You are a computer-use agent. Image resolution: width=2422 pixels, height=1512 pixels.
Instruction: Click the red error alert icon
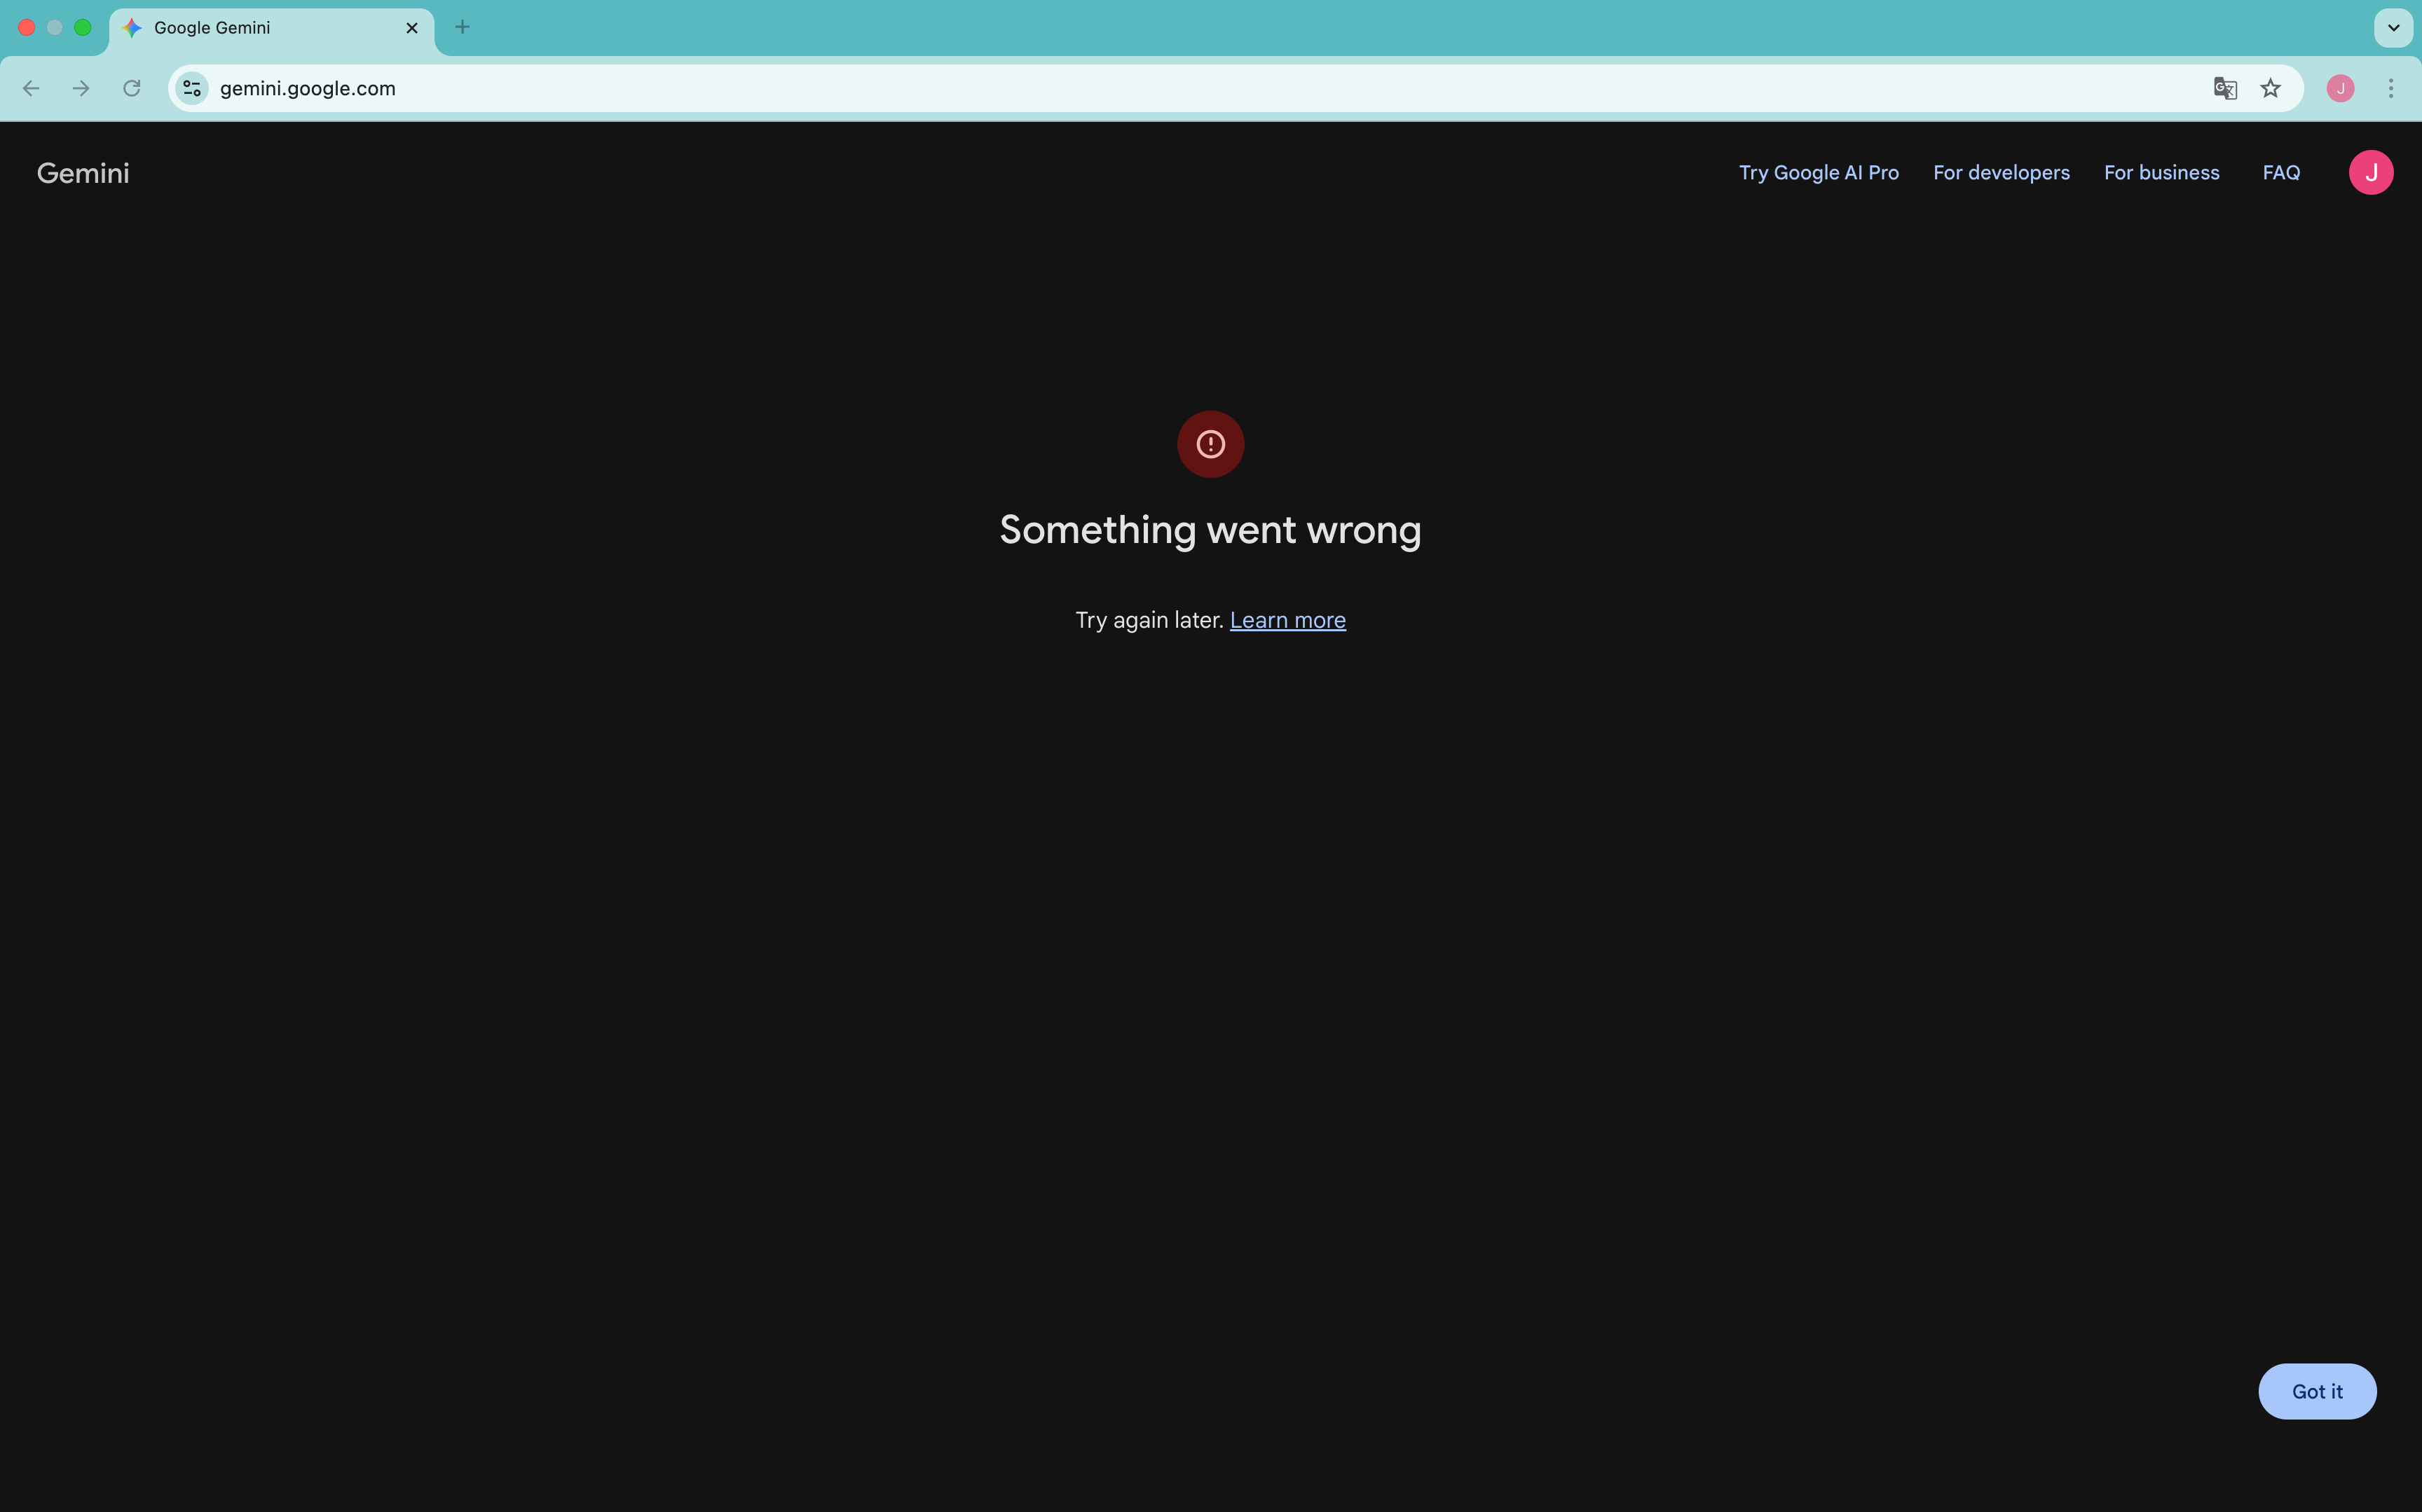tap(1211, 444)
